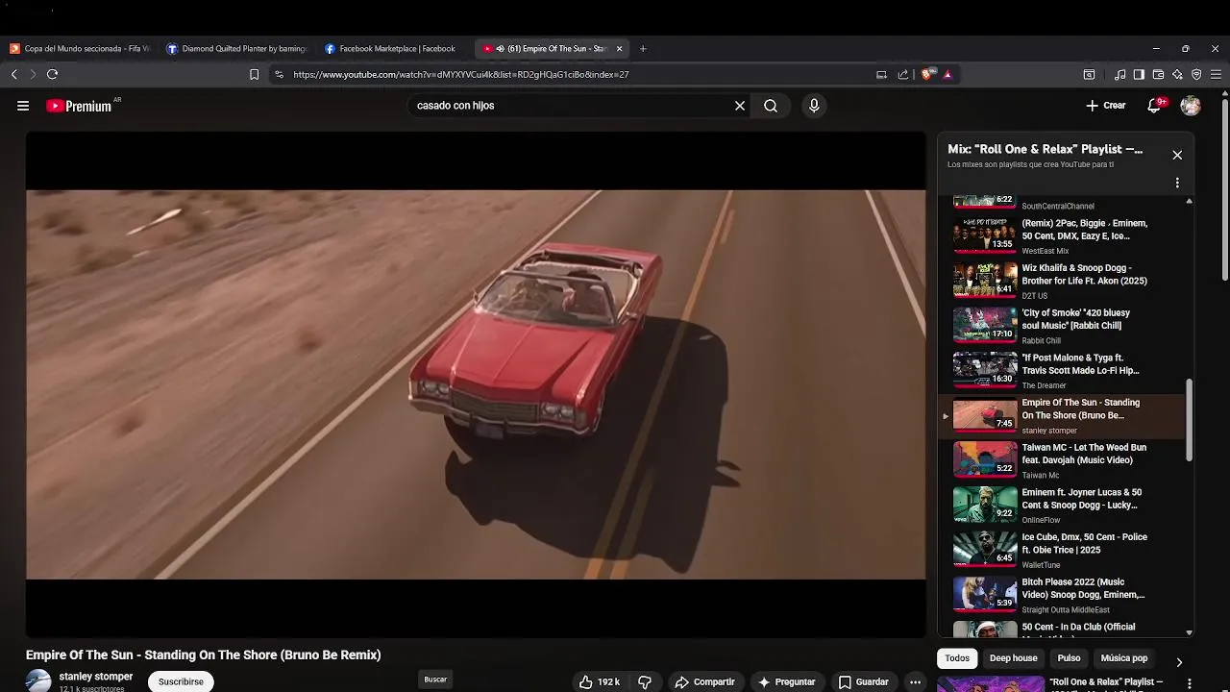Close the Mix playlist panel
The width and height of the screenshot is (1230, 692).
click(x=1177, y=155)
